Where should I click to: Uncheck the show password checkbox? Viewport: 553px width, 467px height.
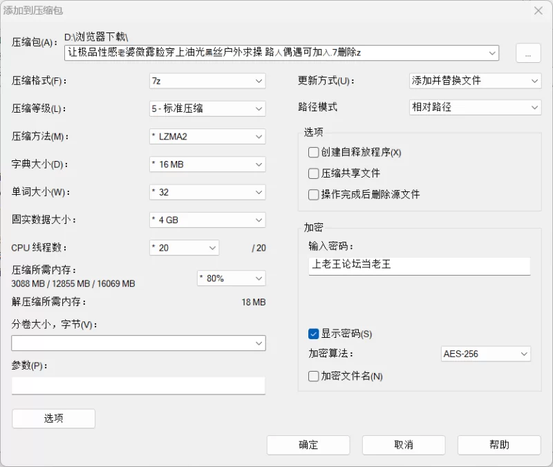click(x=313, y=334)
